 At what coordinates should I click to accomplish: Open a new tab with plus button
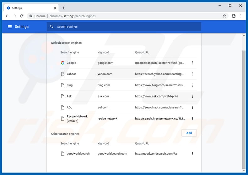(x=63, y=8)
